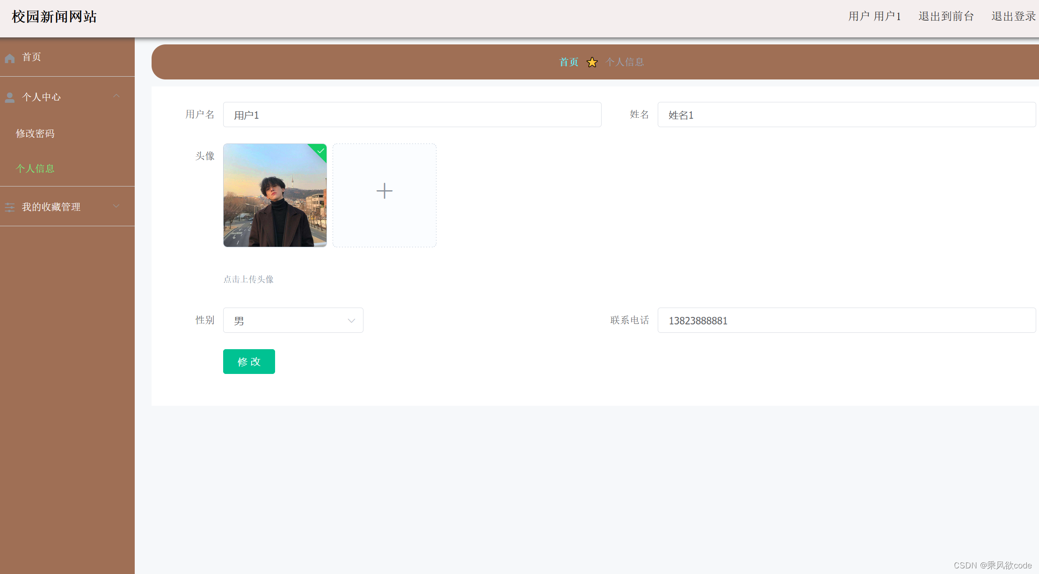Viewport: 1039px width, 574px height.
Task: Collapse the 个人中心 section via its chevron
Action: click(x=116, y=96)
